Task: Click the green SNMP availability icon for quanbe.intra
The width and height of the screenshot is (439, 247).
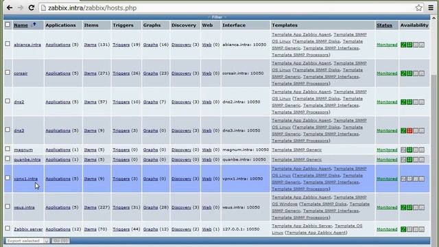Action: coord(410,160)
